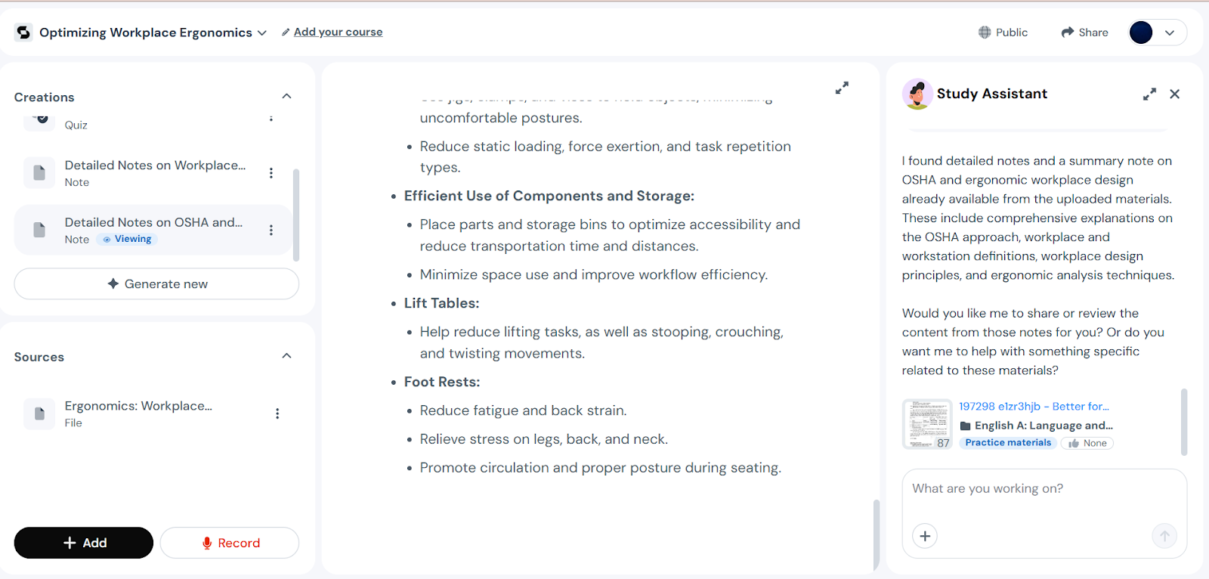Click the app logo icon
Screen dimensions: 1209x579
pyautogui.click(x=23, y=33)
